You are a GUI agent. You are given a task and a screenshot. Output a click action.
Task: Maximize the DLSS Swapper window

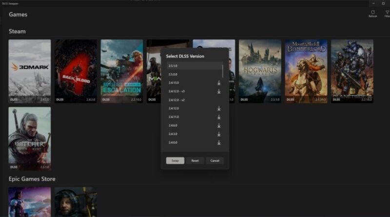click(383, 3)
